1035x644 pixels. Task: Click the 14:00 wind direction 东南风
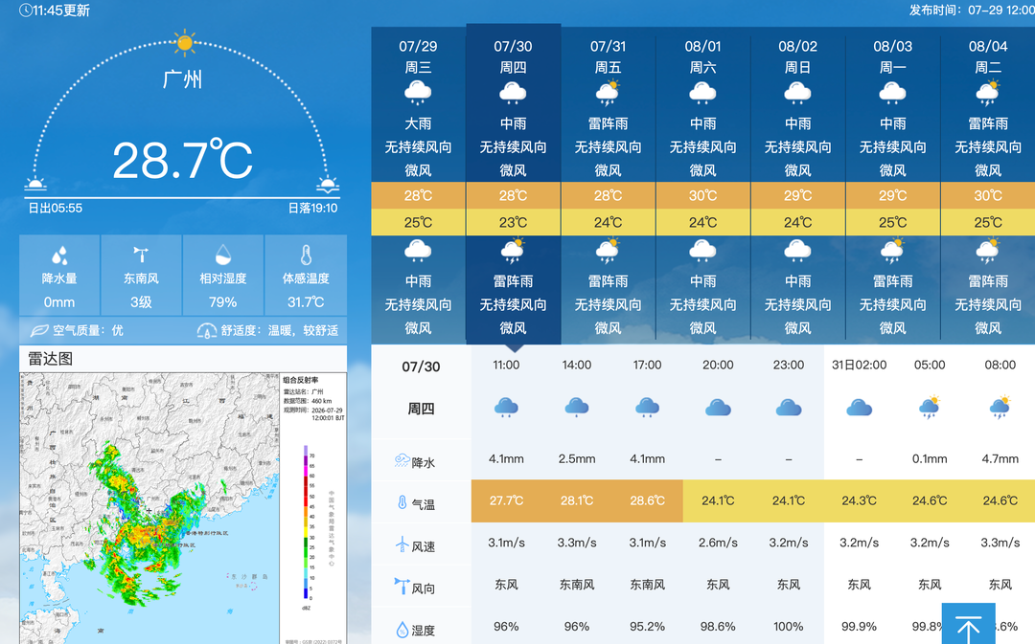pos(577,585)
